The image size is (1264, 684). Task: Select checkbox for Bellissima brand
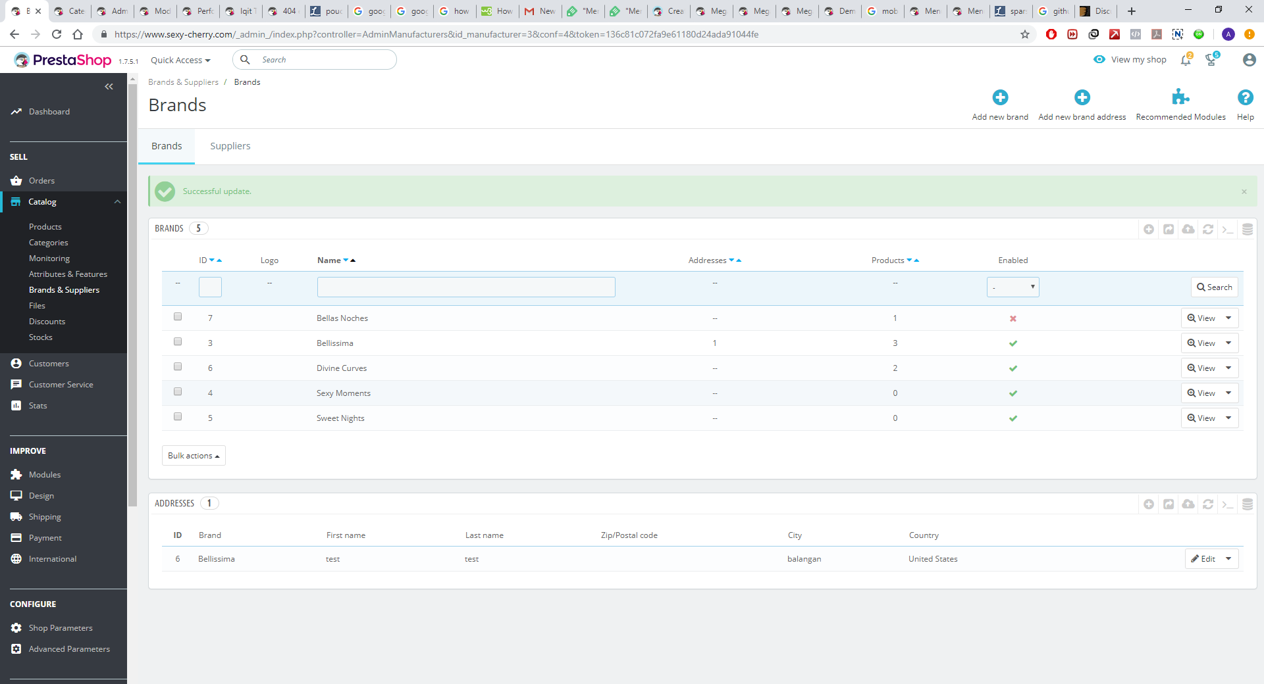(x=178, y=341)
